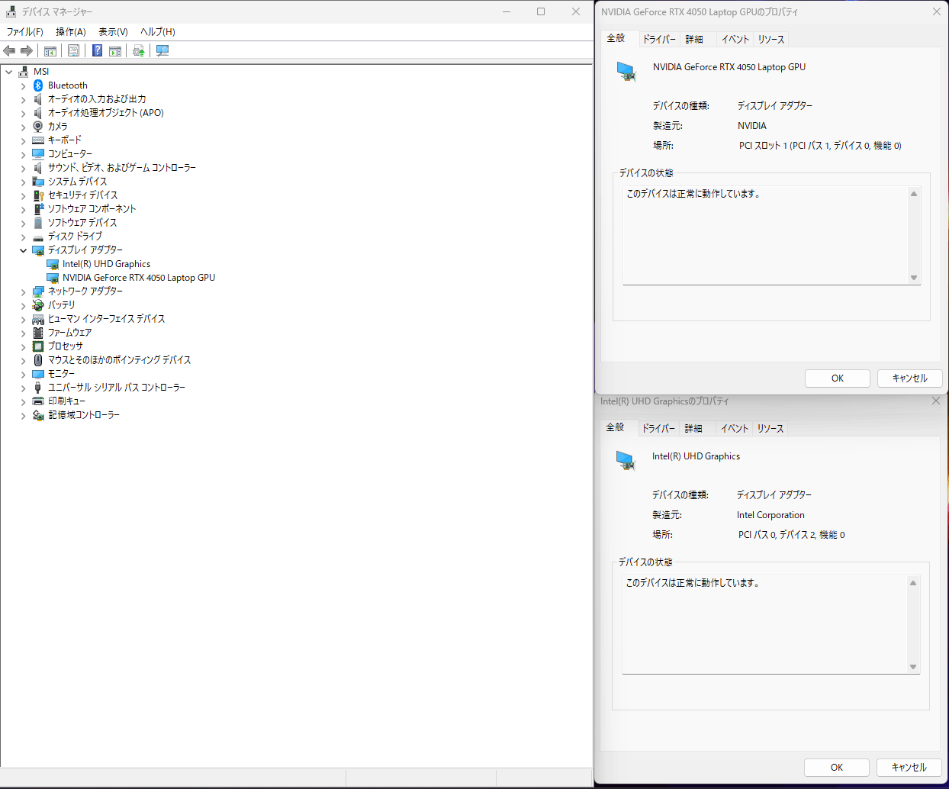
Task: Open the ヘルプ(H) menu
Action: pos(158,32)
